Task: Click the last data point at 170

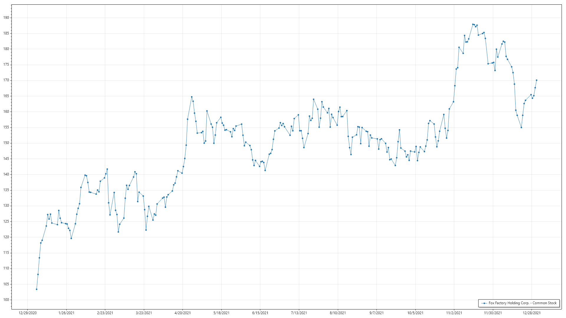Action: point(537,80)
